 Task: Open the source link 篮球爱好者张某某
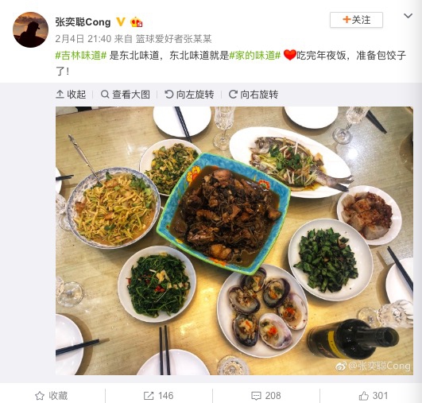pyautogui.click(x=173, y=39)
